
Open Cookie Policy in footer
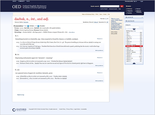[x=62, y=109]
